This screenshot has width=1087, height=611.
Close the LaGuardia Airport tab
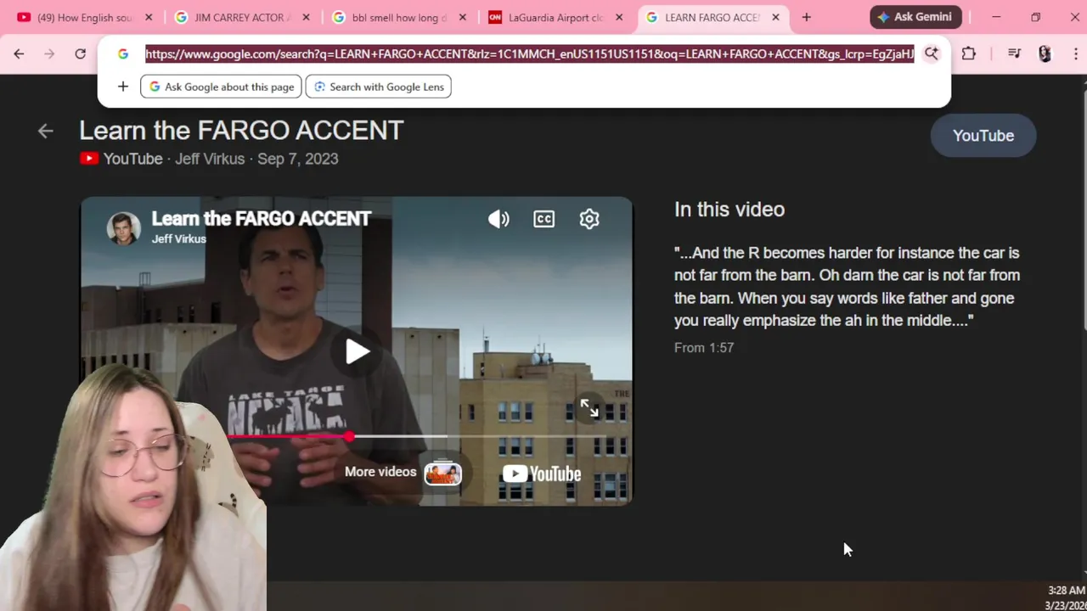pyautogui.click(x=619, y=17)
